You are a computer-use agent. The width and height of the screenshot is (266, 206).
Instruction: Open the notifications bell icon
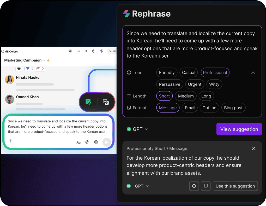(86, 51)
